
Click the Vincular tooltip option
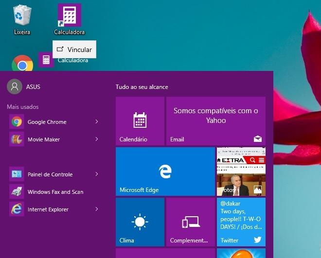[74, 49]
